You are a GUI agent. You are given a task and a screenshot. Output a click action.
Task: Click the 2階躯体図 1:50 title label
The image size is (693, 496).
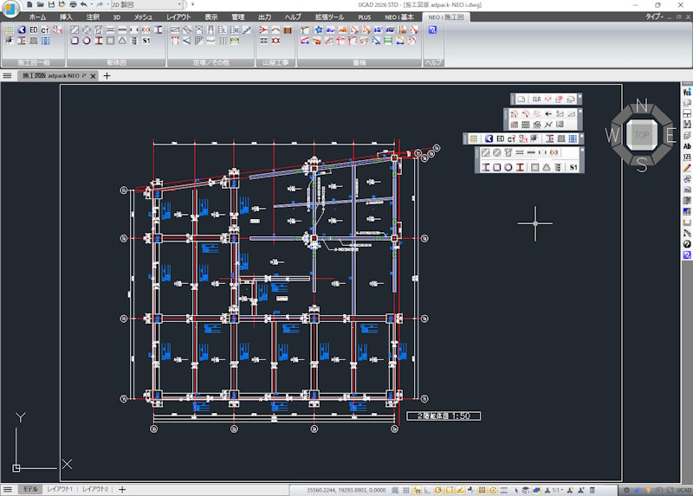[444, 415]
